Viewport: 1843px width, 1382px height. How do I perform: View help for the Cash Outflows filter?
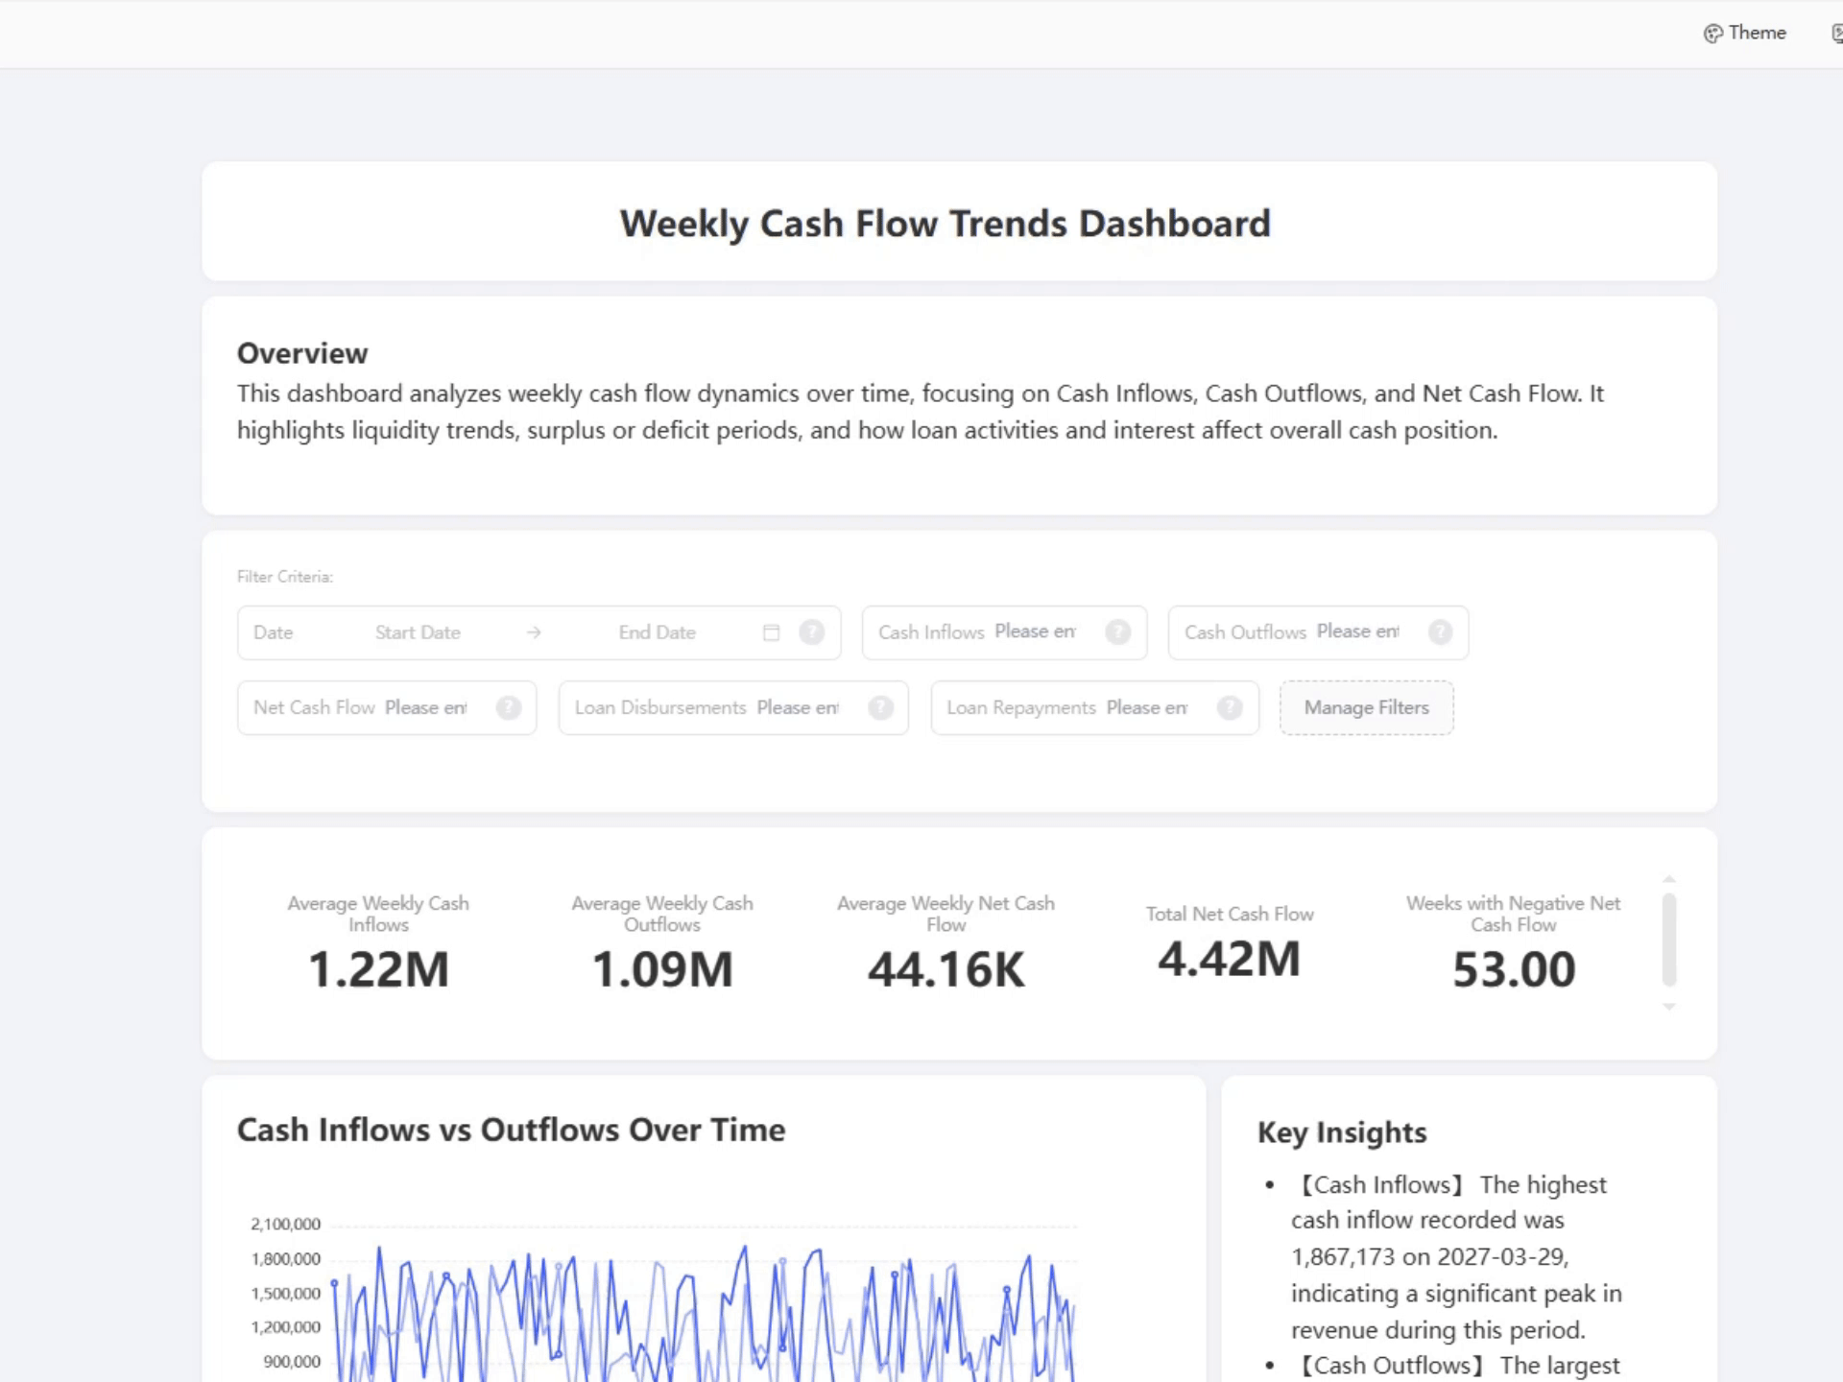(x=1440, y=632)
